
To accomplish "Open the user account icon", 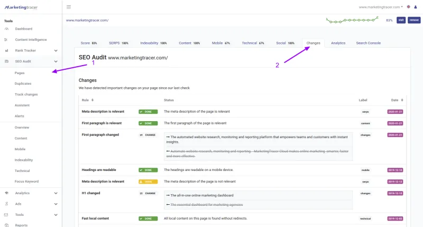I will point(416,7).
